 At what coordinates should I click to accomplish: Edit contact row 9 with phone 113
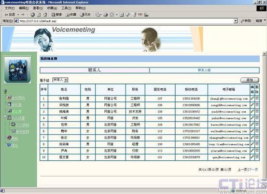point(252,151)
